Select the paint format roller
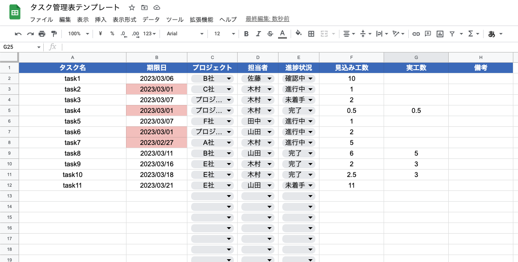The image size is (518, 262). pos(54,34)
